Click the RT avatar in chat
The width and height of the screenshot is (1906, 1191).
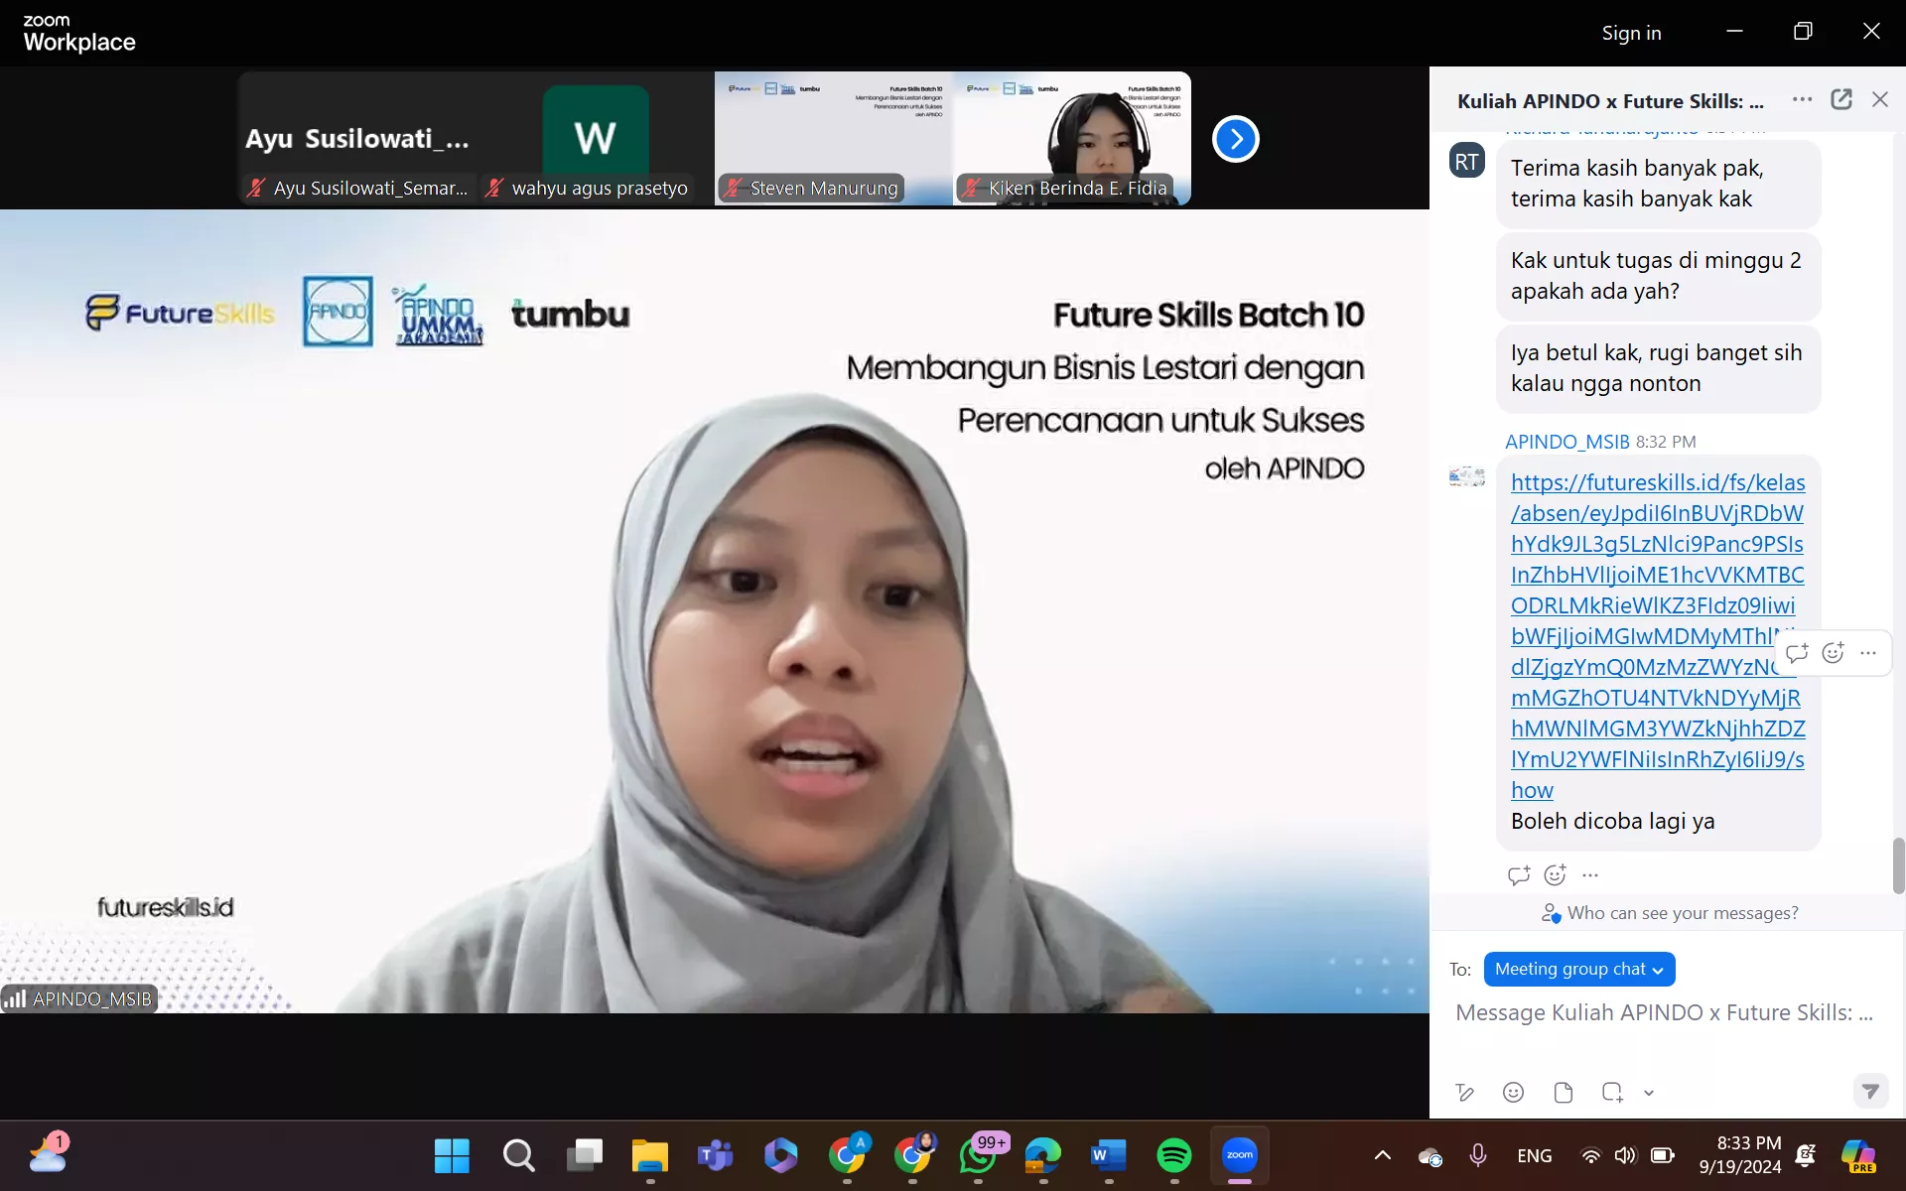coord(1467,161)
